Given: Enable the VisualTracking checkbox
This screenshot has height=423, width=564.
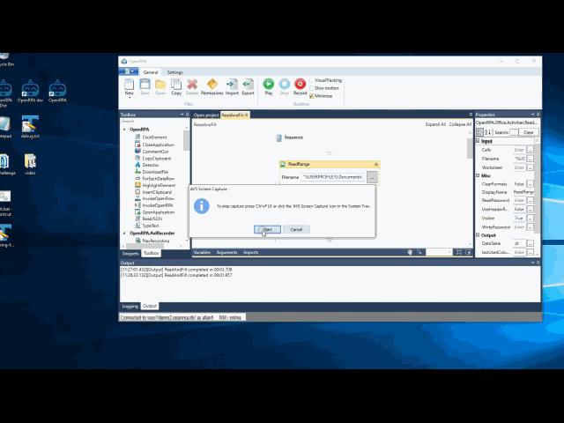Looking at the screenshot, I should coord(312,80).
